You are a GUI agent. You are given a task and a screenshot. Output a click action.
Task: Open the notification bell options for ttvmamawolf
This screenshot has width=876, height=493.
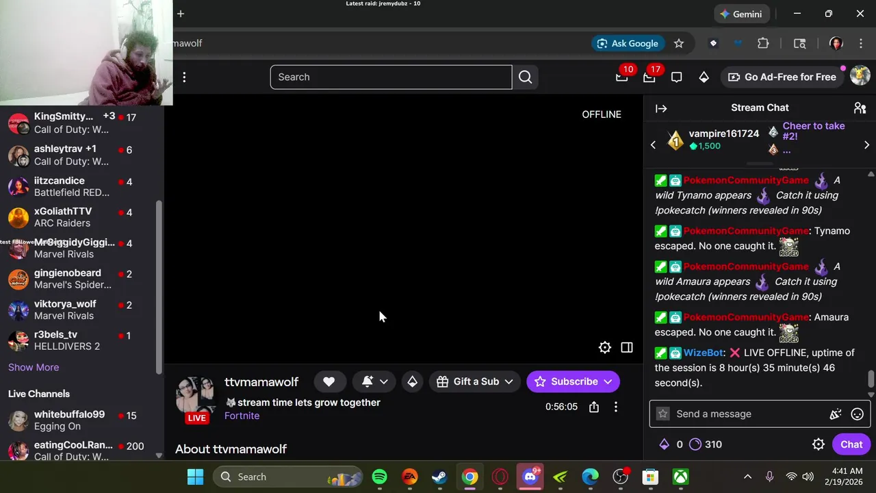pos(374,381)
